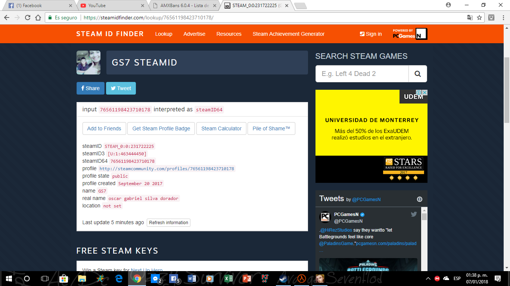
Task: Open Pile of Shame
Action: coord(271,128)
